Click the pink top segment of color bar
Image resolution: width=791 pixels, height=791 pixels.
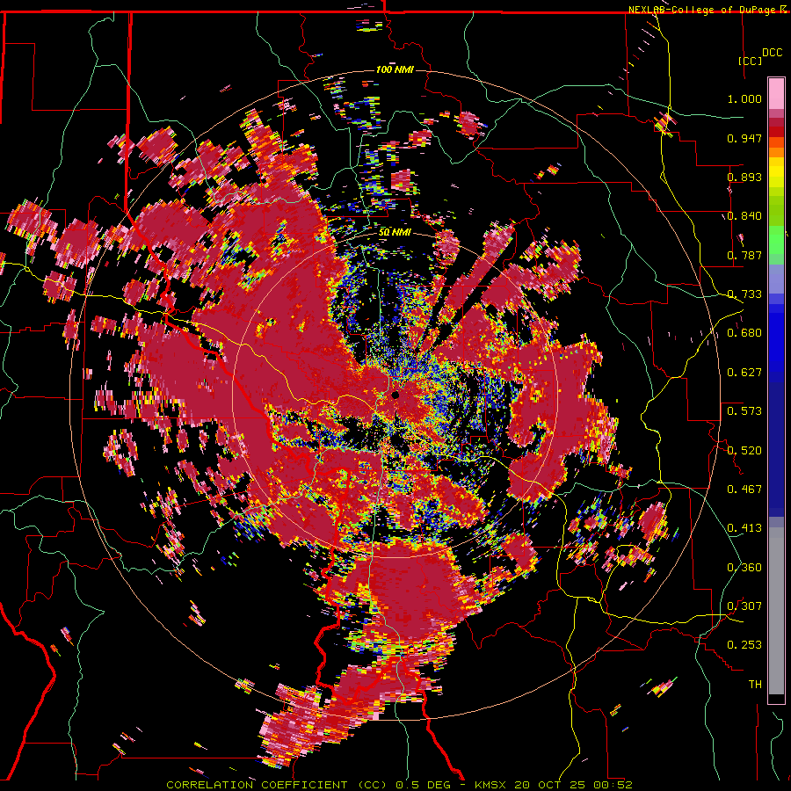tap(776, 93)
